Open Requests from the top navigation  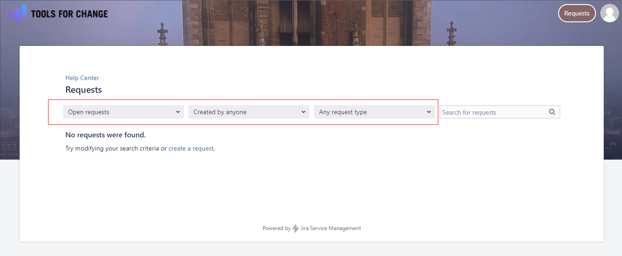point(577,13)
